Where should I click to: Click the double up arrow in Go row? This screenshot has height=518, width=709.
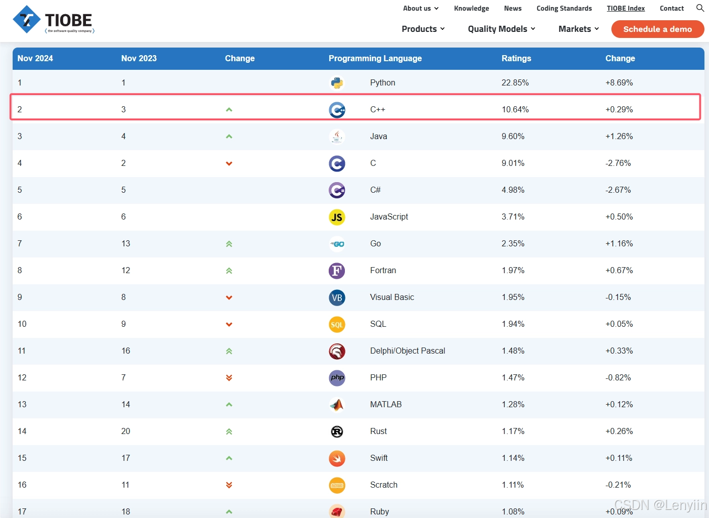point(229,244)
